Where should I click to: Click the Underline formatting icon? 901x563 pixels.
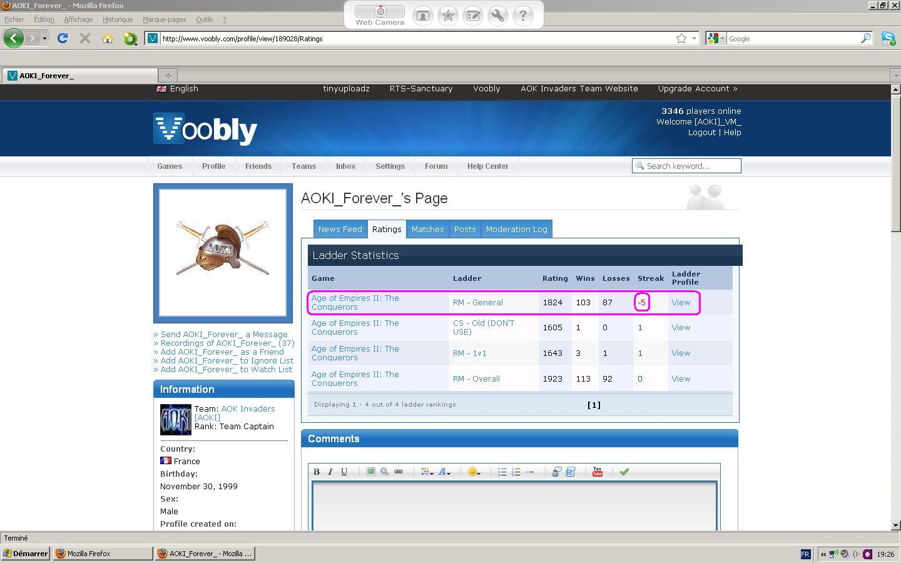coord(344,472)
